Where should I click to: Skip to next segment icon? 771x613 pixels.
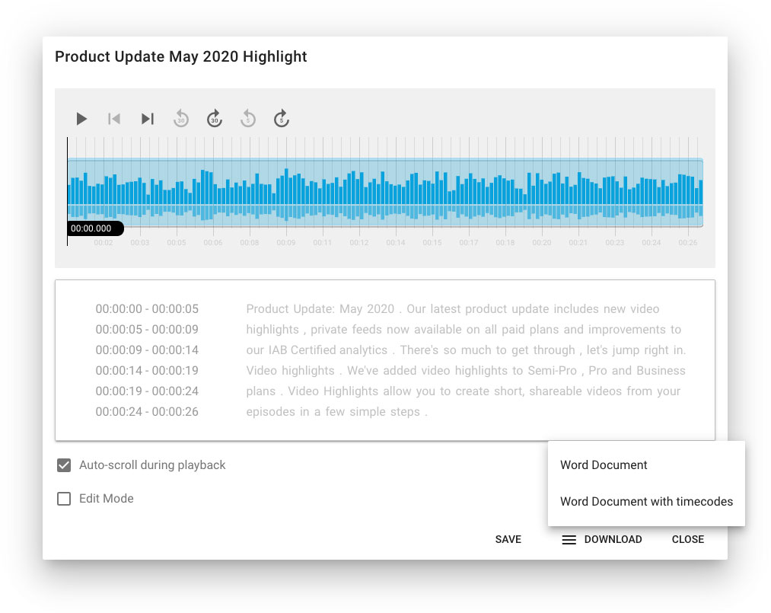click(x=148, y=119)
